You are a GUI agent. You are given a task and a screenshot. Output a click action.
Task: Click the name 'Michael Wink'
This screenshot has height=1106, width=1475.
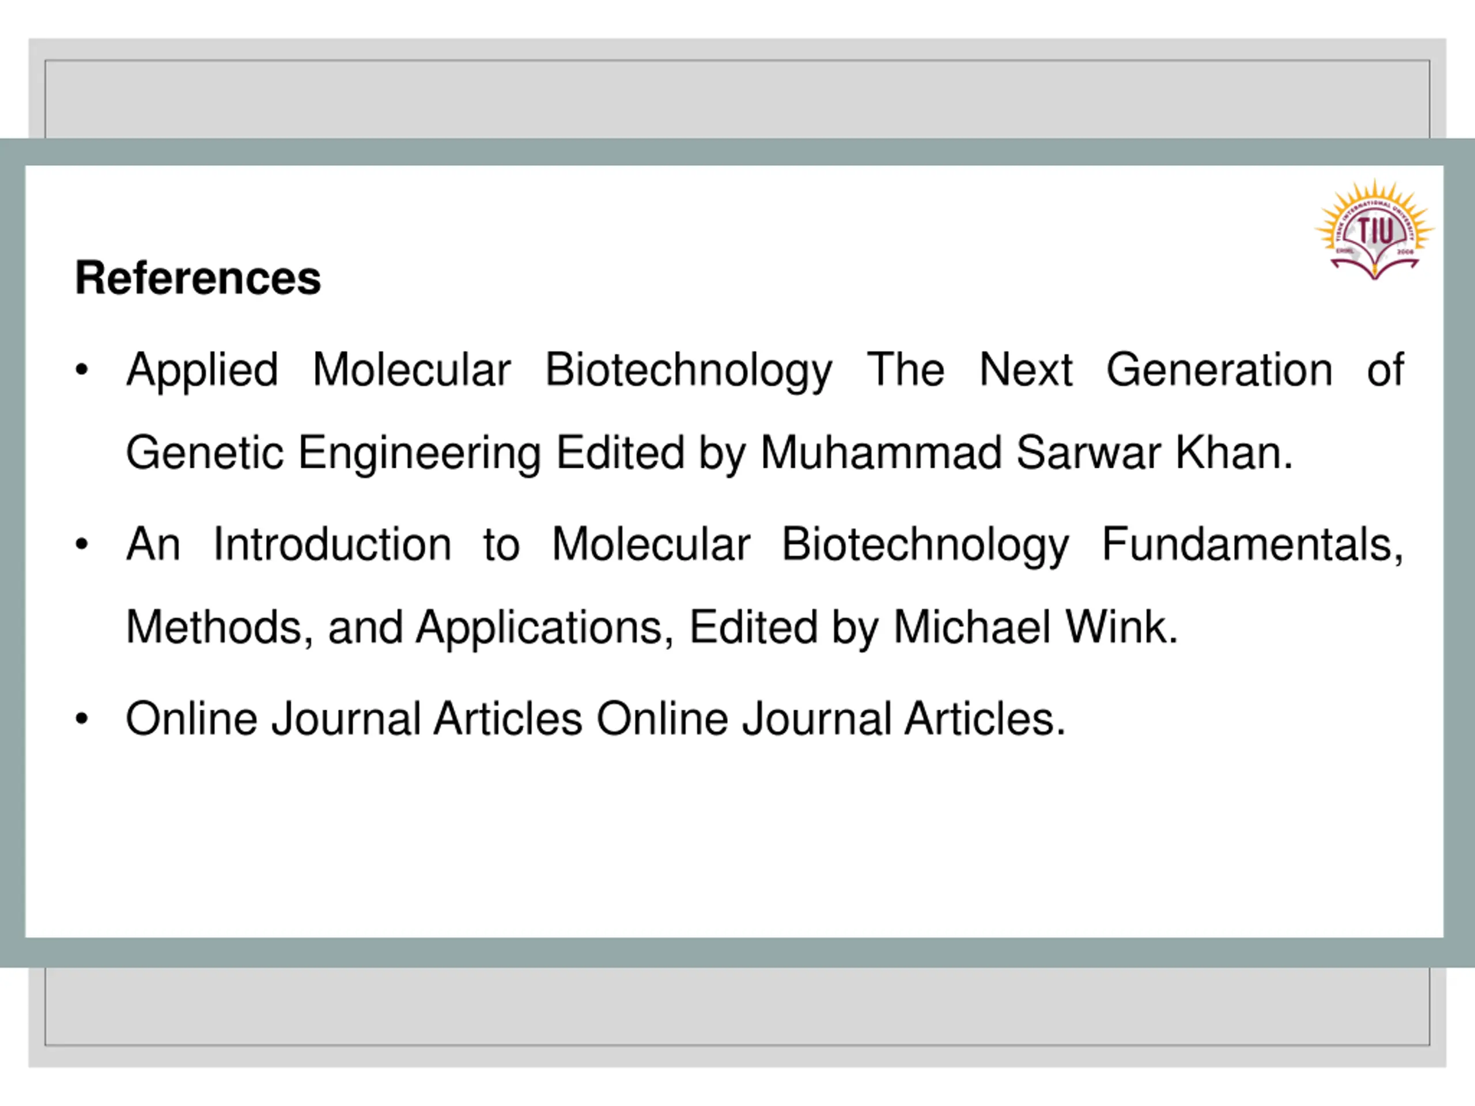pos(1035,627)
